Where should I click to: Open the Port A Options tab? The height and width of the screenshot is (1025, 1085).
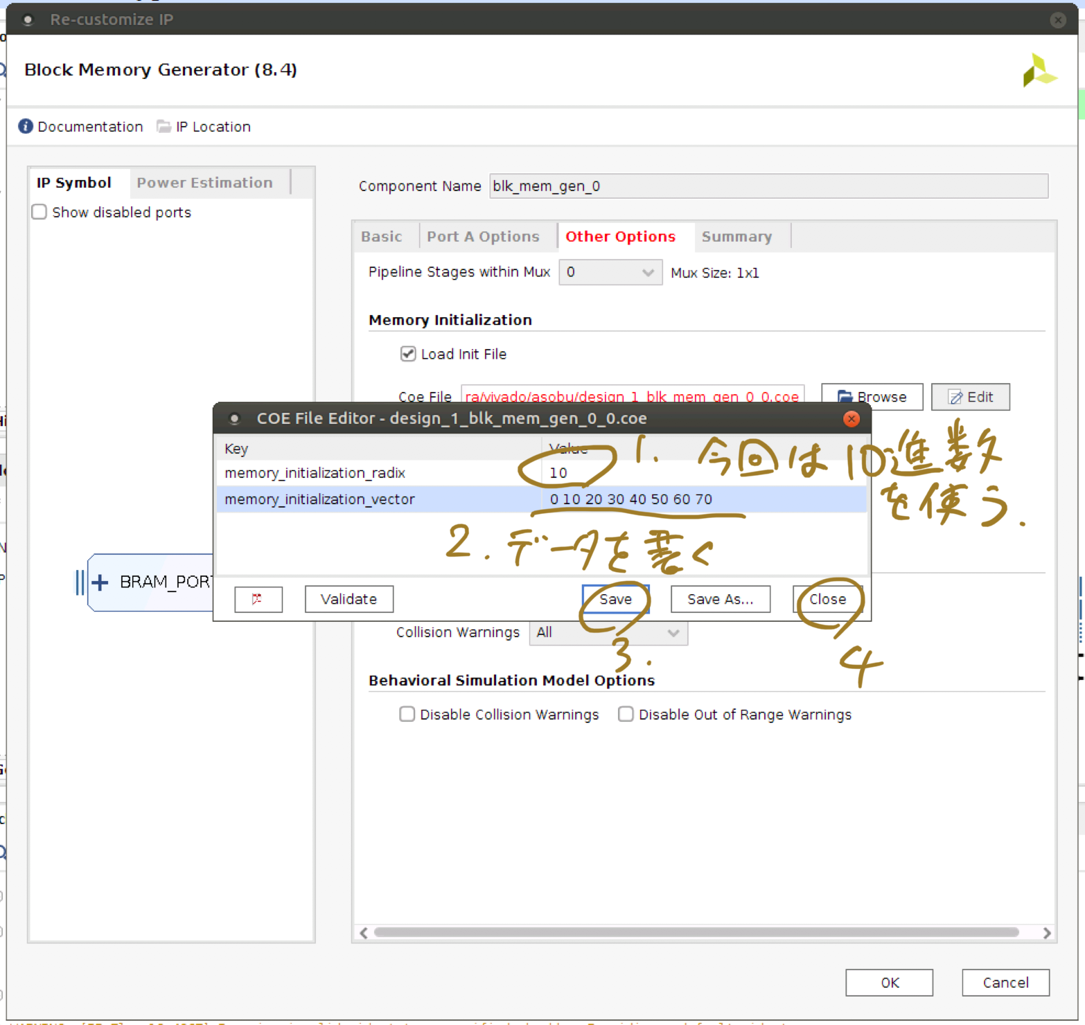coord(483,237)
